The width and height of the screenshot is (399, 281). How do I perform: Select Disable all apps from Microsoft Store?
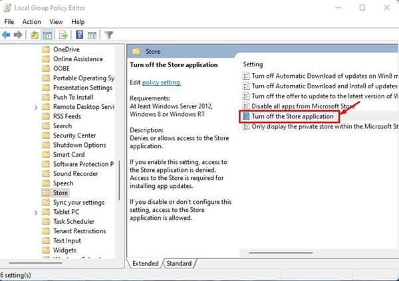(303, 106)
